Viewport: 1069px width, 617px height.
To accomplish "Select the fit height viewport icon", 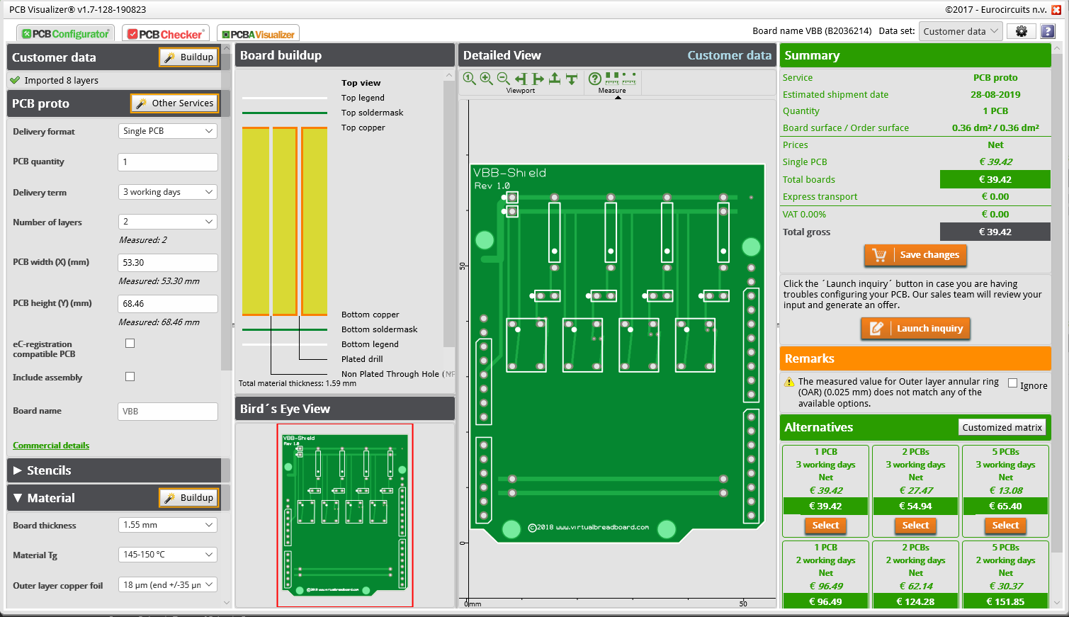I will (x=554, y=79).
